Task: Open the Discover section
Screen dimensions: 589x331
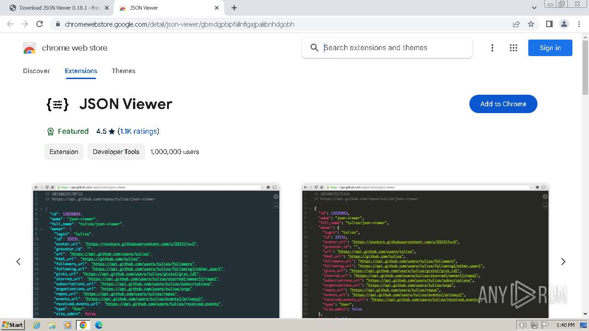Action: (36, 71)
